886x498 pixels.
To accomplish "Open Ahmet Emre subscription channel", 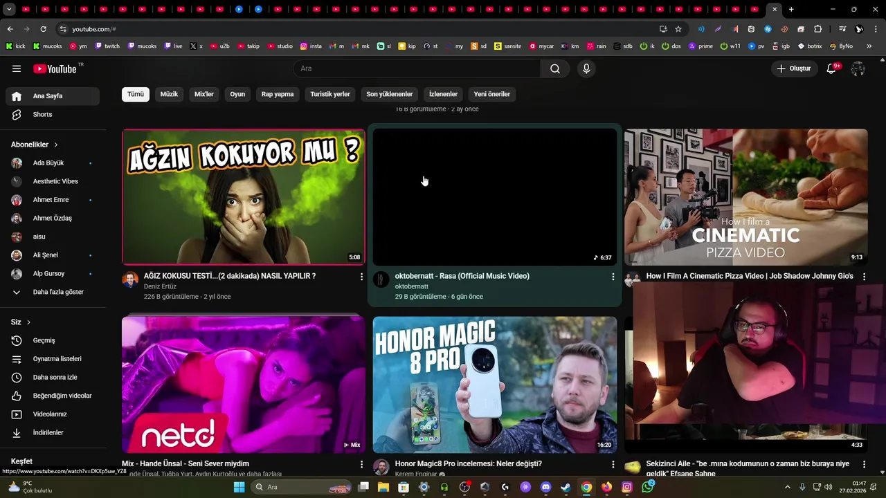I will coord(53,200).
